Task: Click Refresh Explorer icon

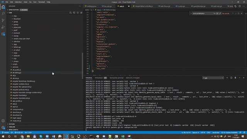Action: (78, 13)
